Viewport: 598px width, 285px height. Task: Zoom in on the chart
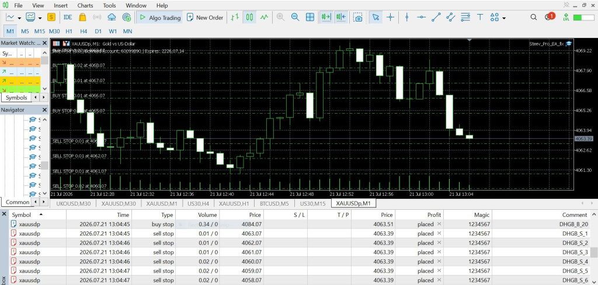280,17
